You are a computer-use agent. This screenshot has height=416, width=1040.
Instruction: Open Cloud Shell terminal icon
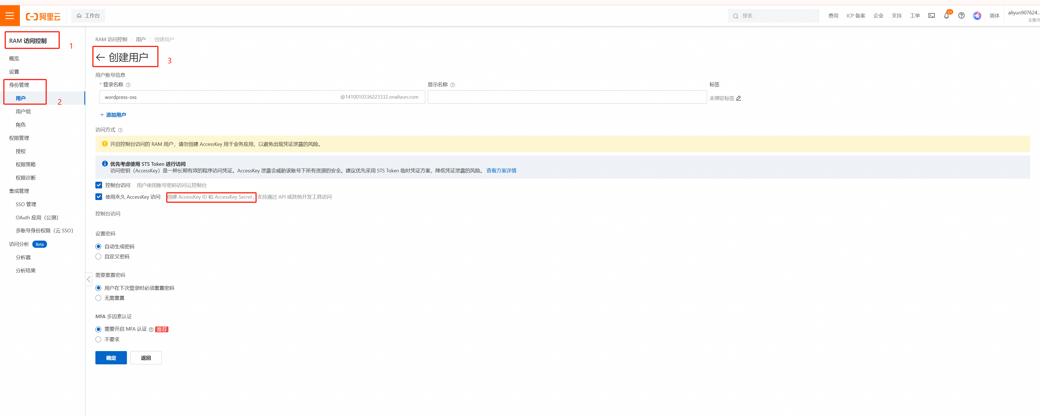click(x=931, y=16)
